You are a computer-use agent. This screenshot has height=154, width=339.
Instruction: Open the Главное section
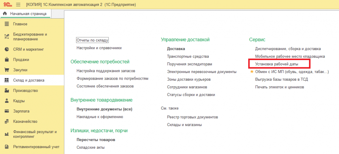click(32, 24)
